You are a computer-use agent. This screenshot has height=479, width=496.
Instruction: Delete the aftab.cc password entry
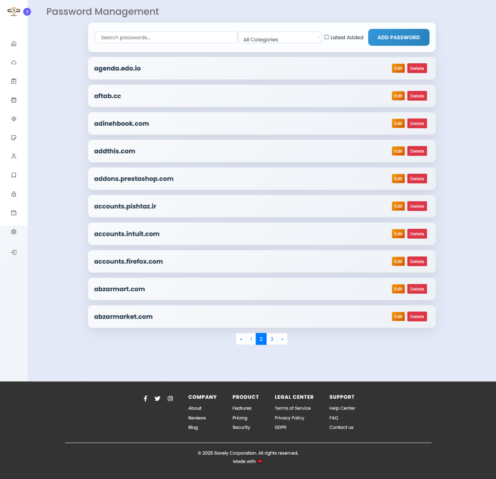click(417, 96)
